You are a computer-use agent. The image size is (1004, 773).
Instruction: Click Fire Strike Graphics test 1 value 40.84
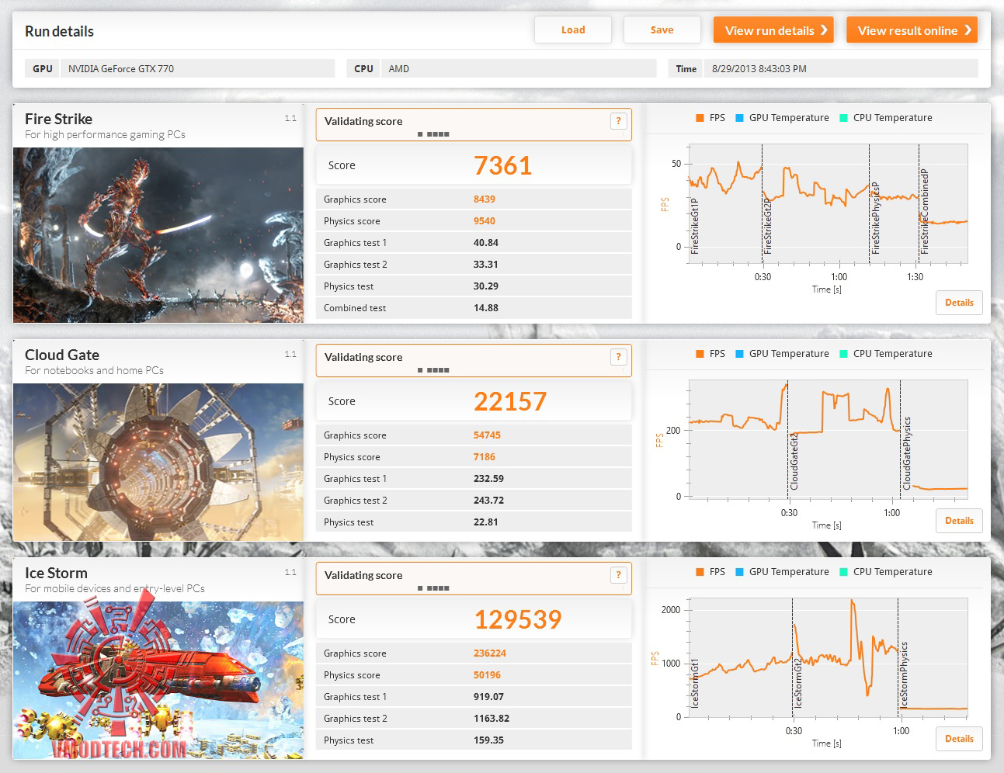486,243
